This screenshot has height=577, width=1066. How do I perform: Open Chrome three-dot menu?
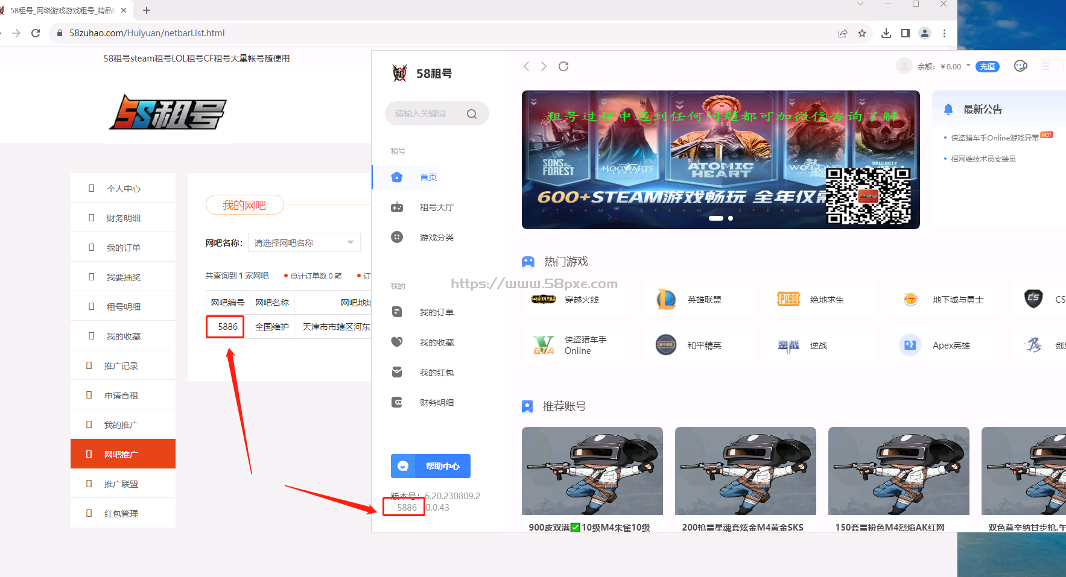pos(944,33)
